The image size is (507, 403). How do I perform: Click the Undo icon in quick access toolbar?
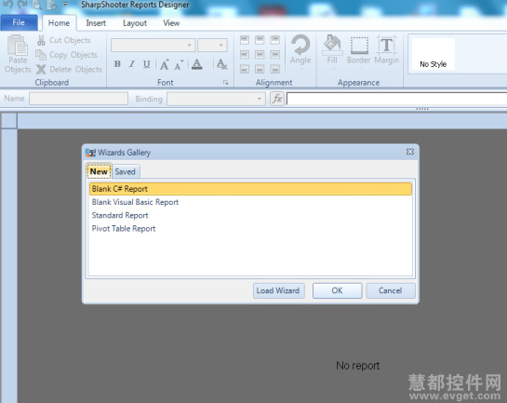(x=7, y=5)
